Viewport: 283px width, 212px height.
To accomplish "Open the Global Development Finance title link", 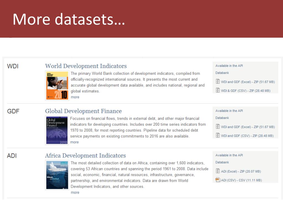I will (83, 111).
